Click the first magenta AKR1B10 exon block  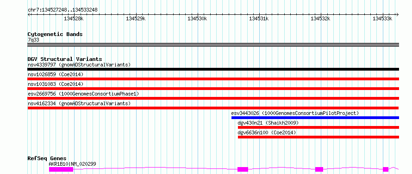[x=61, y=169]
